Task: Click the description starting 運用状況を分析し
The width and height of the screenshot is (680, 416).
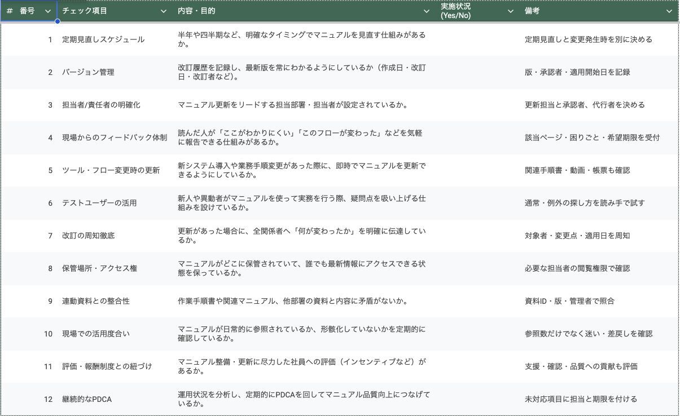Action: click(304, 399)
